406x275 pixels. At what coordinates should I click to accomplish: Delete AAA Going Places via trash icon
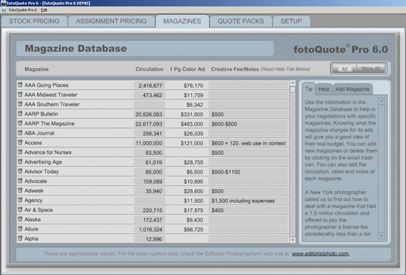pos(21,86)
